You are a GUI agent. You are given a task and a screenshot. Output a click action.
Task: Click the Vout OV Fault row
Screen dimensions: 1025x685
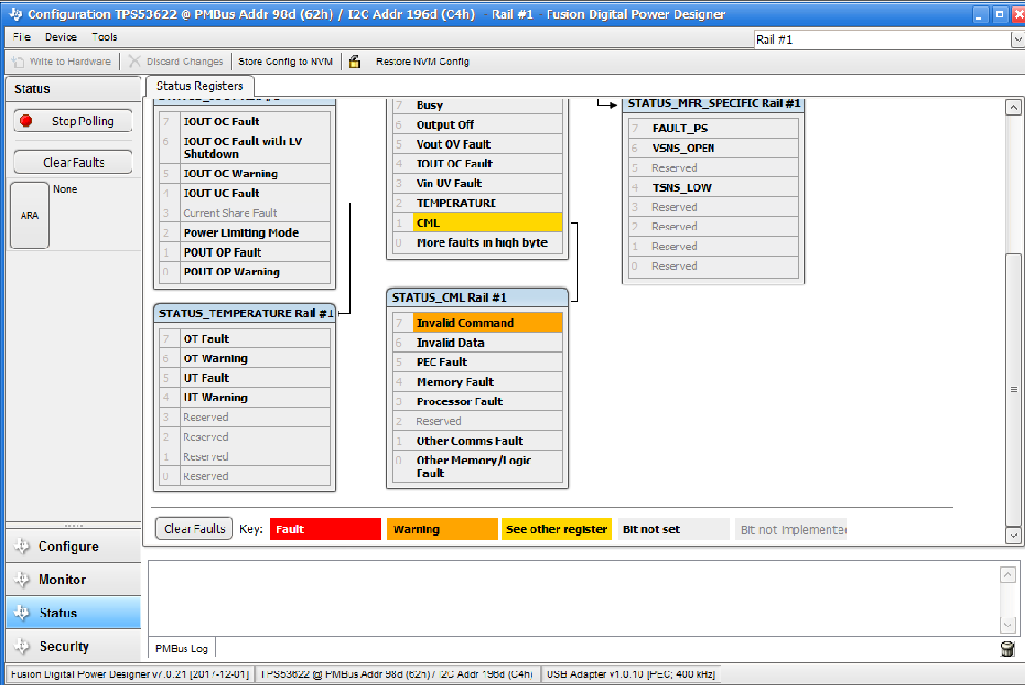[478, 144]
